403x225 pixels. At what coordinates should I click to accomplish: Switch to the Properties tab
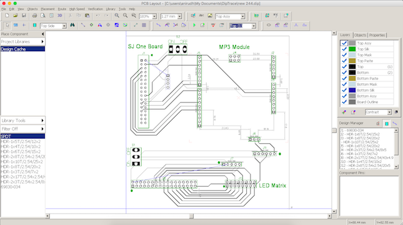(x=377, y=35)
